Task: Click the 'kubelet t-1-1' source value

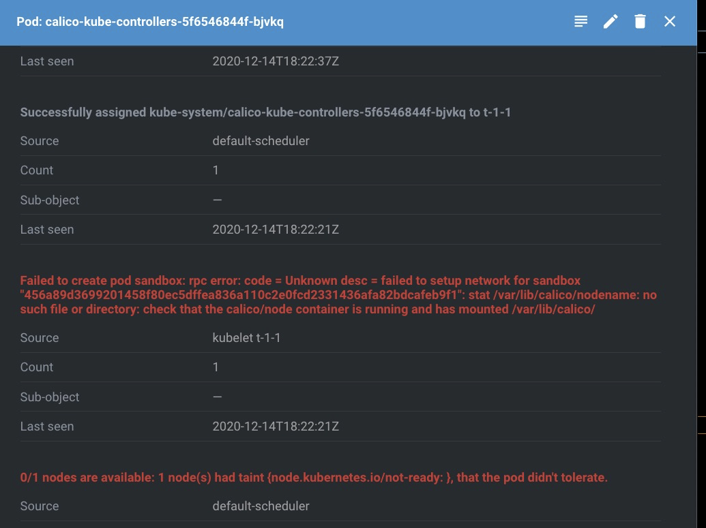Action: click(246, 337)
